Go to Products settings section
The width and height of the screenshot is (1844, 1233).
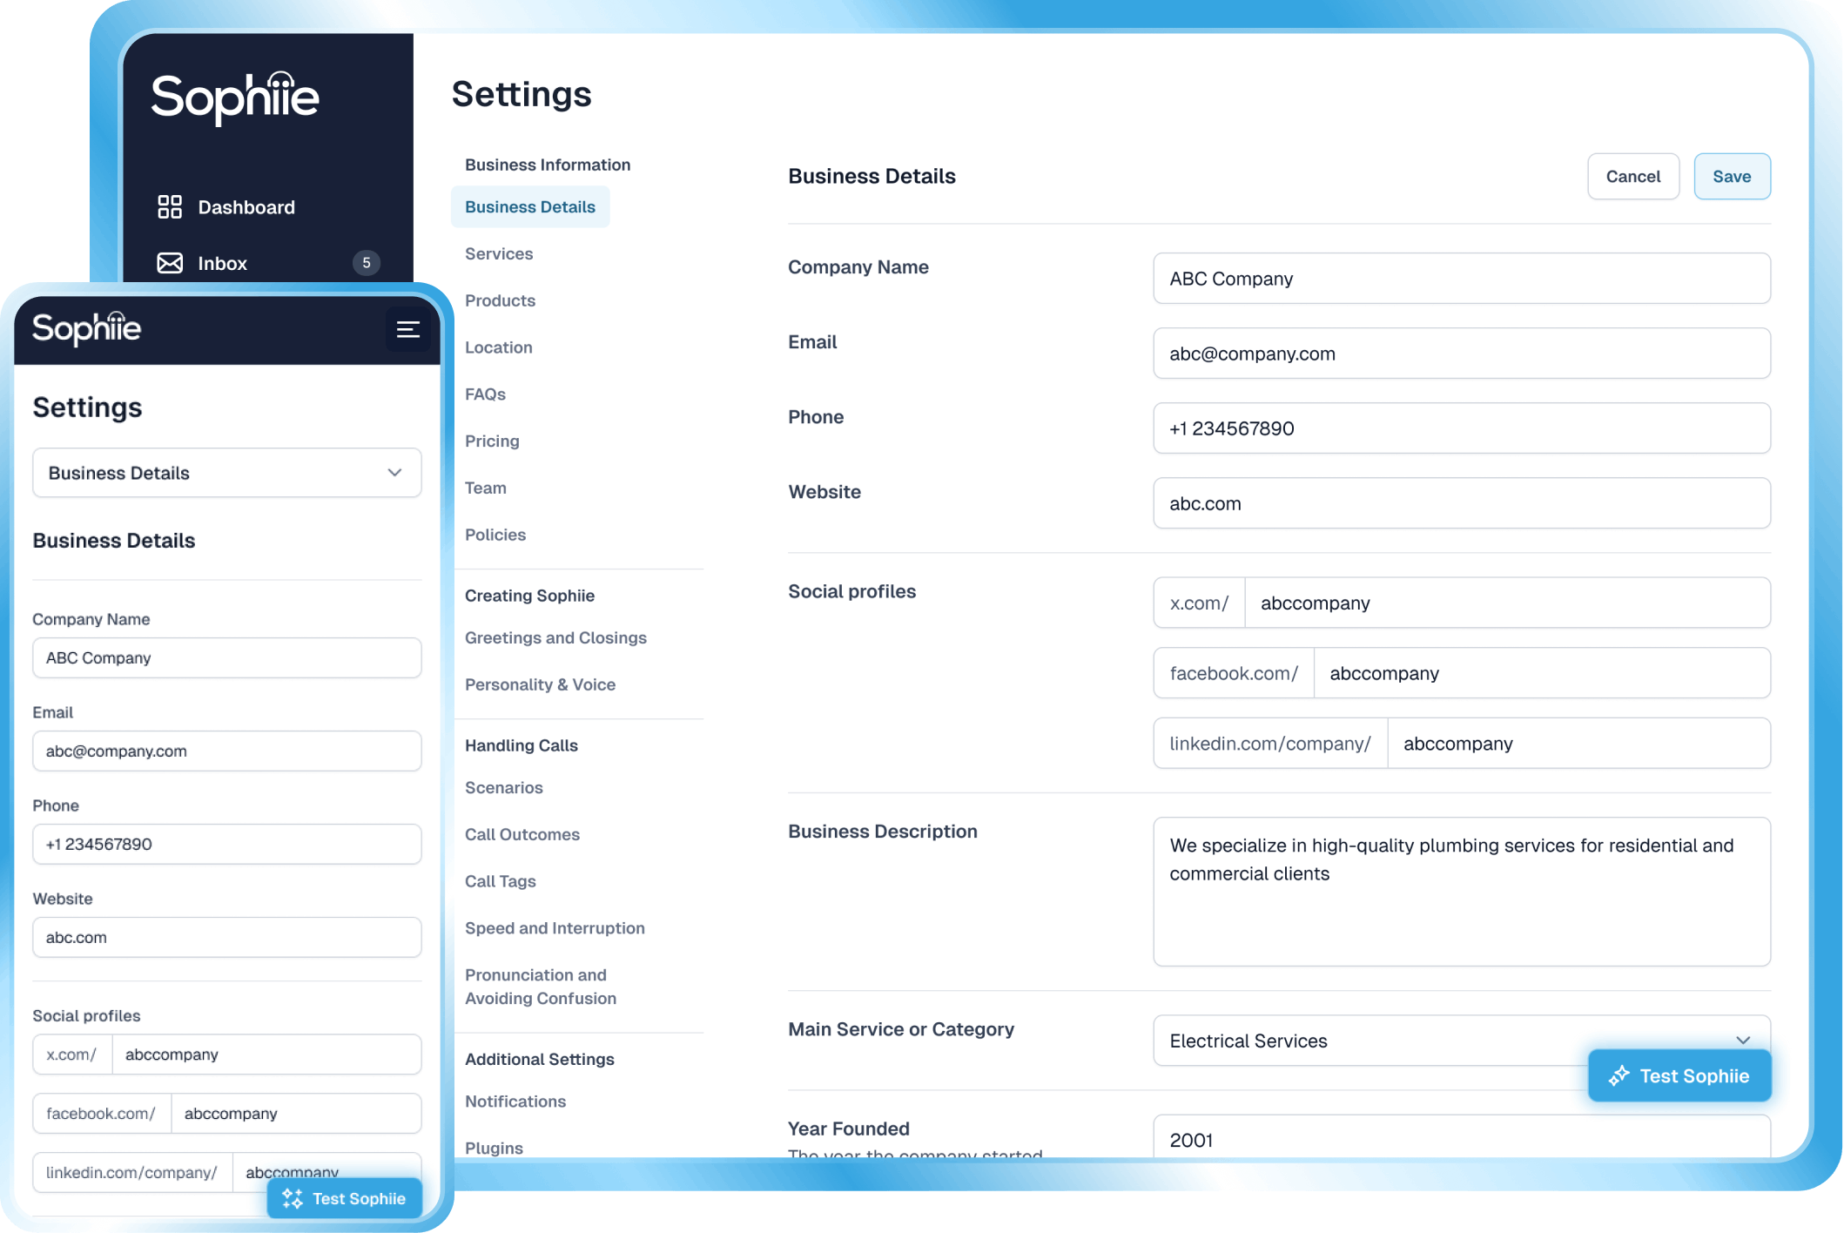[500, 300]
